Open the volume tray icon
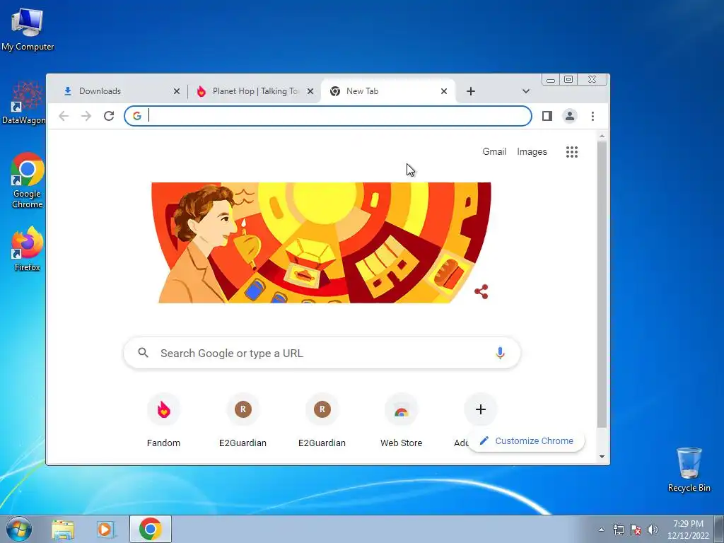The image size is (724, 543). tap(653, 530)
